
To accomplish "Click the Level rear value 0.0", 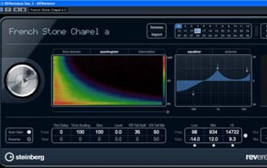I will pyautogui.click(x=118, y=139).
